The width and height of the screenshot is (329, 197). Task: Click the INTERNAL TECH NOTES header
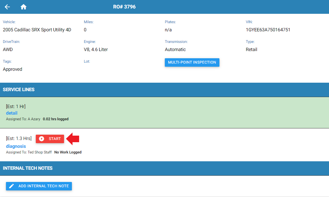point(28,168)
